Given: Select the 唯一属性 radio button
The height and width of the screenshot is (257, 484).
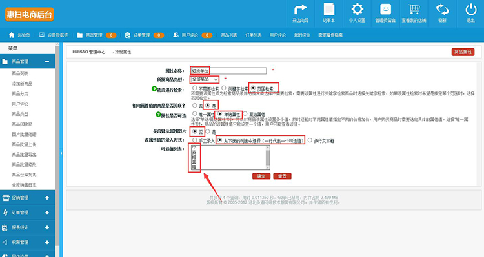Looking at the screenshot, I should 195,114.
